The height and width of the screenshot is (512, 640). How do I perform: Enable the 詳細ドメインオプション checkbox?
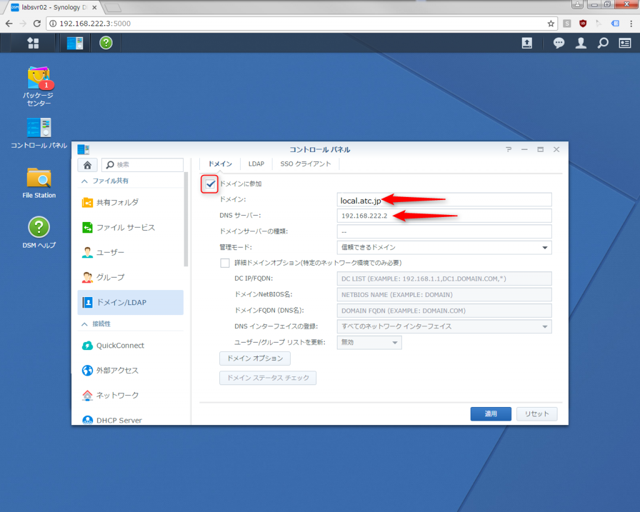(225, 263)
